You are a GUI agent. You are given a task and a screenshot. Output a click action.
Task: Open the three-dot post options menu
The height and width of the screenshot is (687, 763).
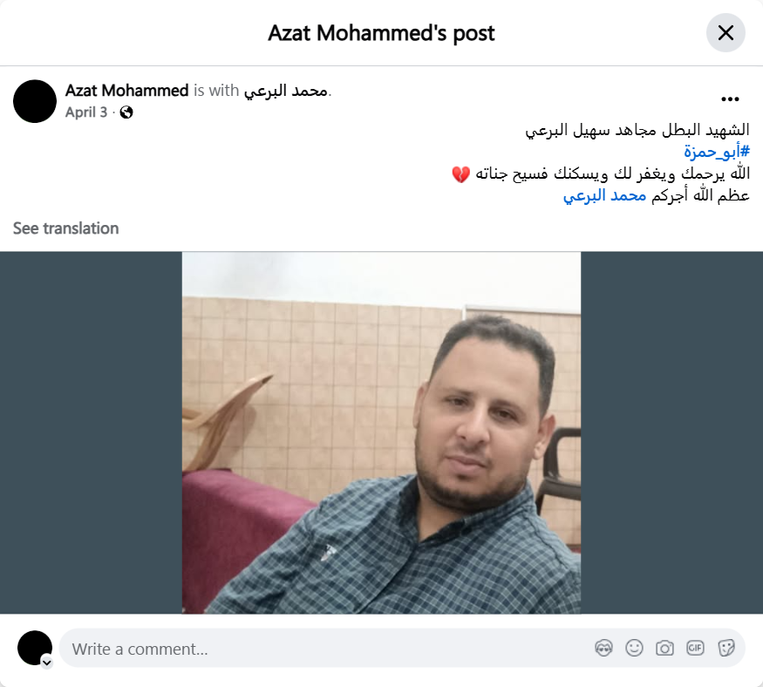pyautogui.click(x=730, y=99)
